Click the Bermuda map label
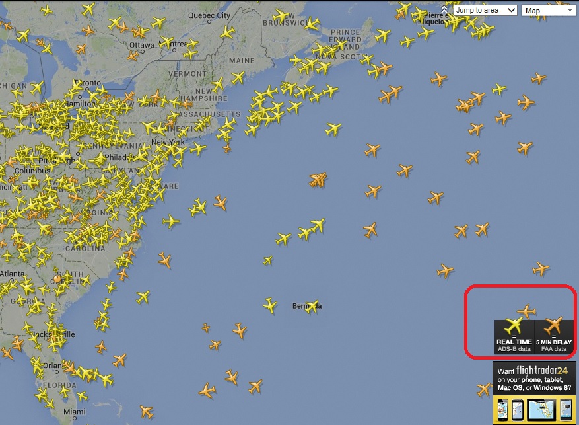 (x=307, y=306)
